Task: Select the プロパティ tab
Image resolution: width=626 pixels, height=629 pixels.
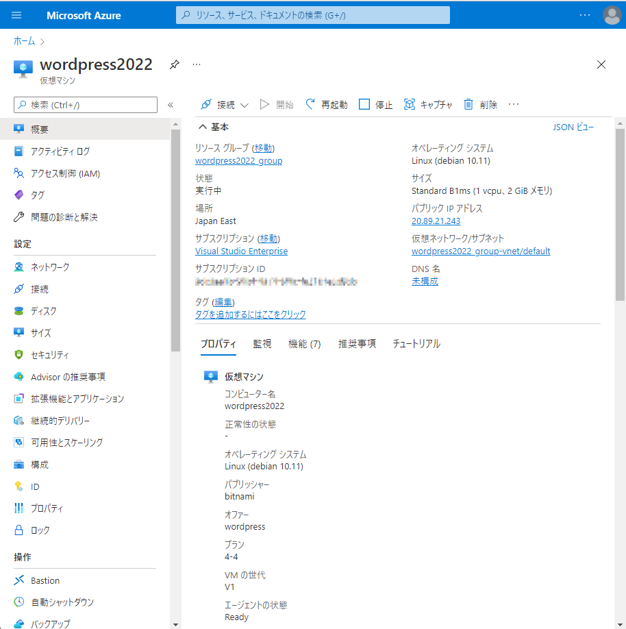Action: click(218, 344)
